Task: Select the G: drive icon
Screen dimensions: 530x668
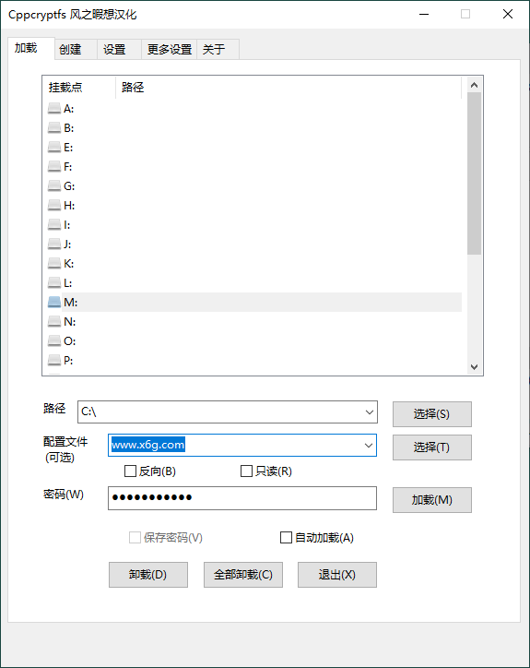Action: [54, 186]
